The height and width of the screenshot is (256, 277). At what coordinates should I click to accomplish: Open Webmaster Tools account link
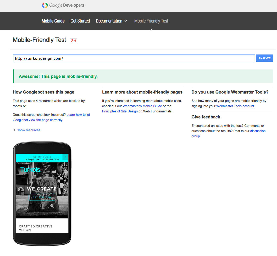(x=235, y=106)
